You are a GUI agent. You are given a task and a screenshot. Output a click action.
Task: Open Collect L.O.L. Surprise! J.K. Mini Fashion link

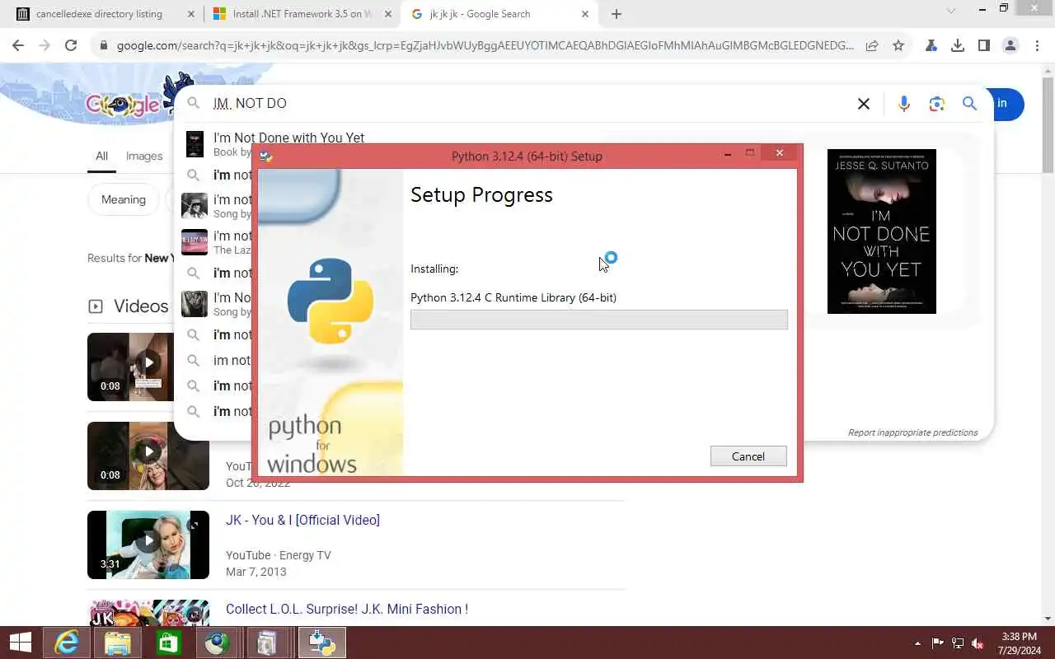(347, 609)
